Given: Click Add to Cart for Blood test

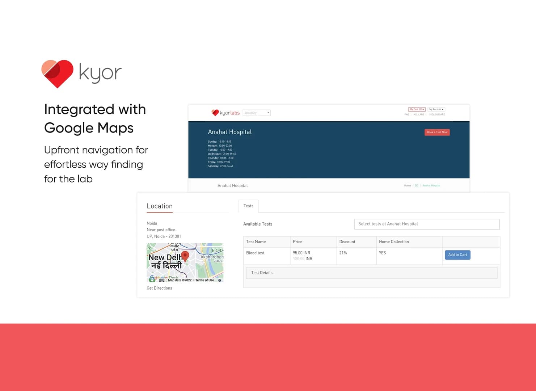Looking at the screenshot, I should (457, 255).
